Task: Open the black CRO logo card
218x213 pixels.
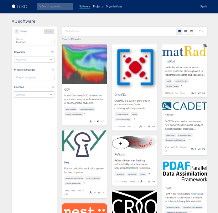Action: click(134, 202)
